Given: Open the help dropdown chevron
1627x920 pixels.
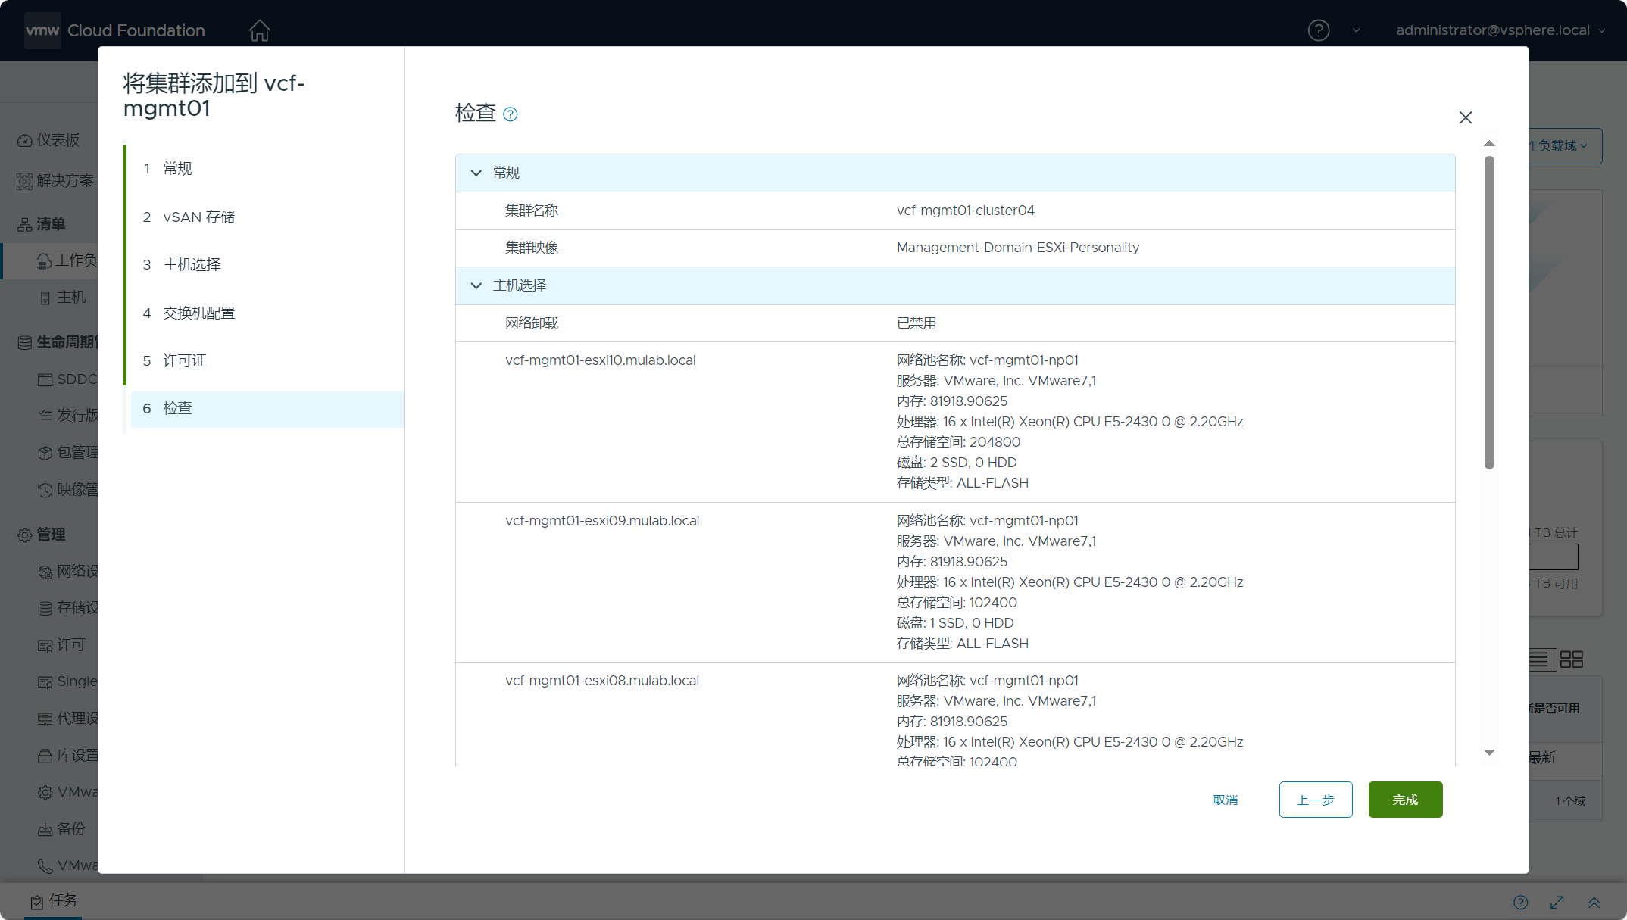Looking at the screenshot, I should click(1356, 30).
